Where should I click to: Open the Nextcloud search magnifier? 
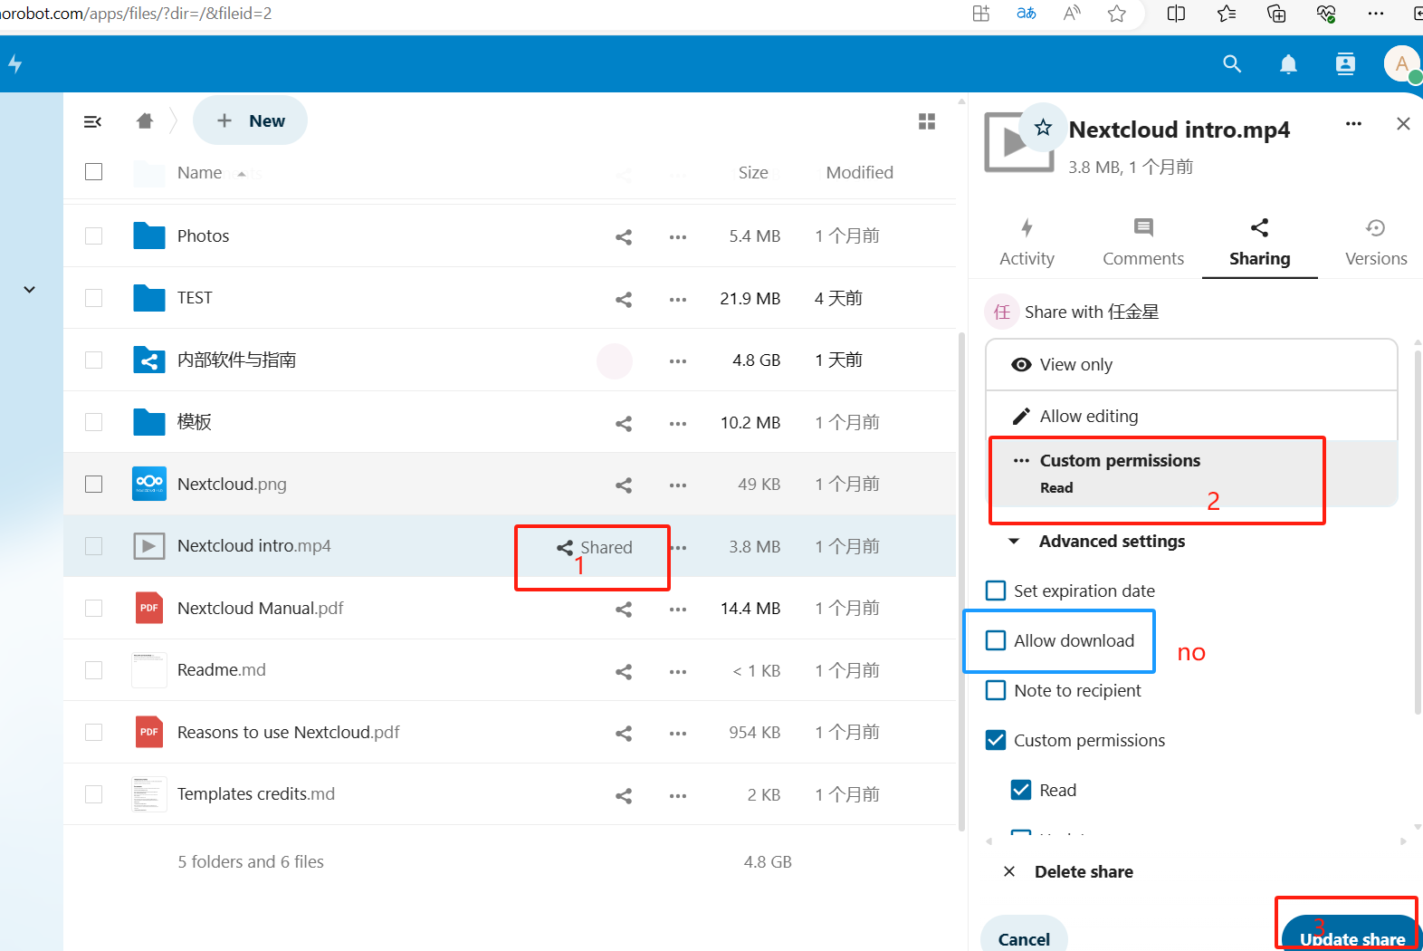[x=1232, y=63]
